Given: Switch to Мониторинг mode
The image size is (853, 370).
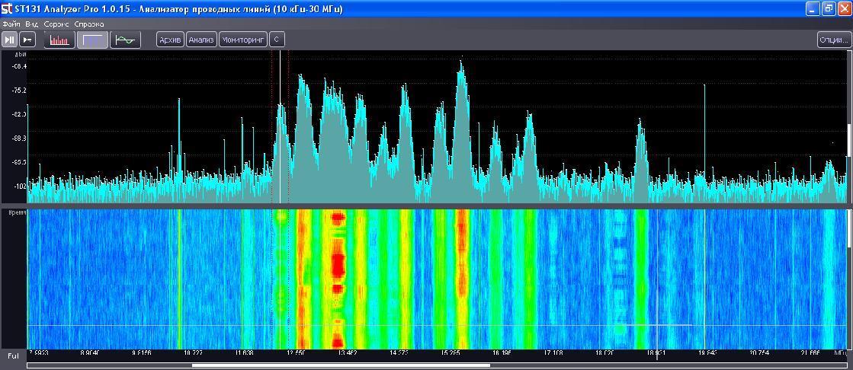Looking at the screenshot, I should click(243, 40).
